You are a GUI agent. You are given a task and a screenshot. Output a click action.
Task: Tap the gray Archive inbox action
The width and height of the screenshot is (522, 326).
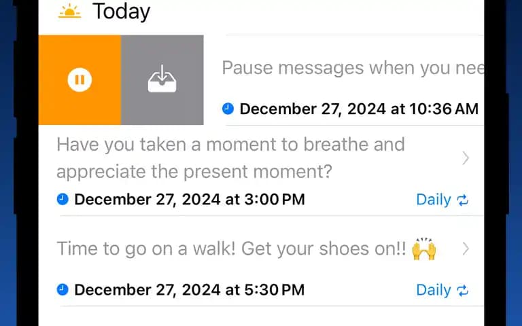(x=162, y=80)
